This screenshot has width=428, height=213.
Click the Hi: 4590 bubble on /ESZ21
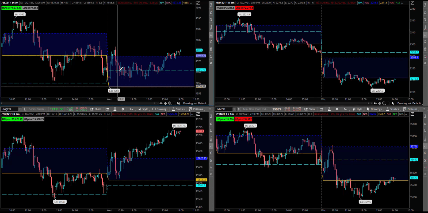[20, 14]
